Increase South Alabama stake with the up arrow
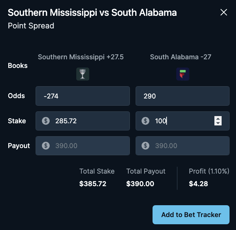 point(218,119)
